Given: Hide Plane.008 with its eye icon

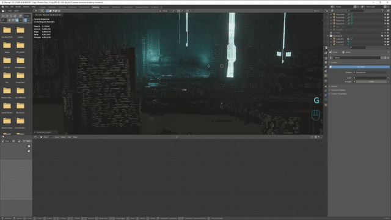Looking at the screenshot, I should pyautogui.click(x=385, y=15).
